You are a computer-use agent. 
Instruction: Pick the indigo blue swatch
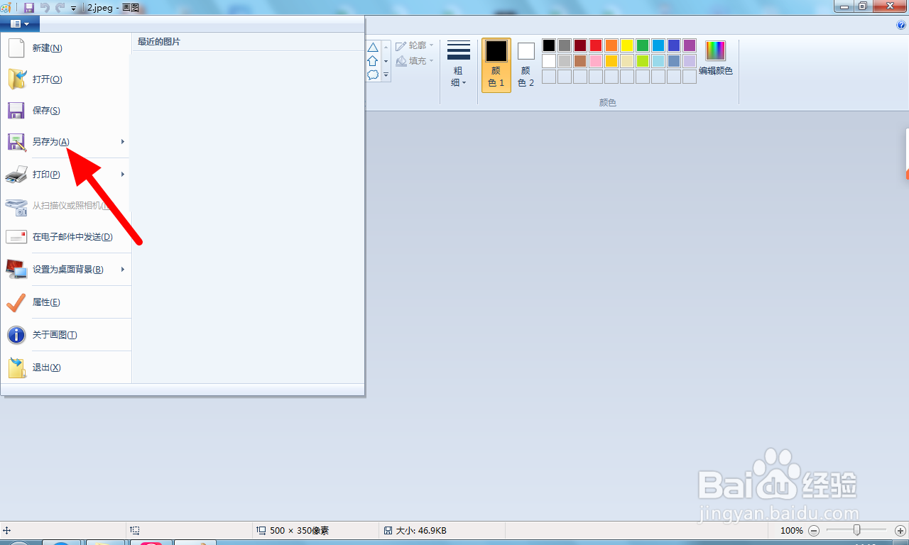point(674,45)
